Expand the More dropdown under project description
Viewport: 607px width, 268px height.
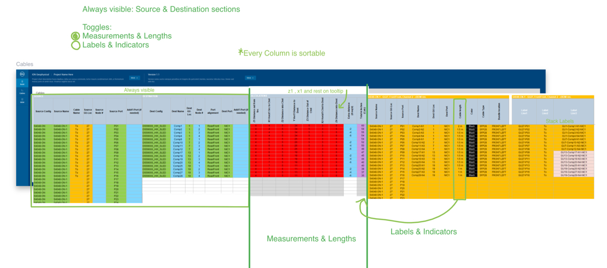[x=134, y=78]
